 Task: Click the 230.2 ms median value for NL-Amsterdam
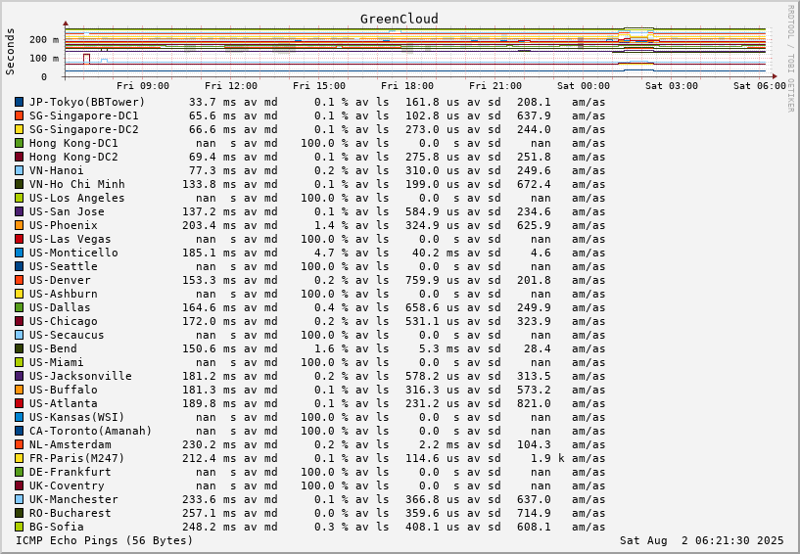click(210, 444)
